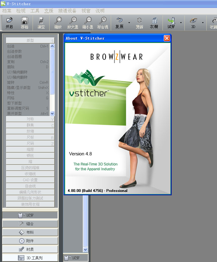
Task: Open the dropdown arrow next to 3D
Action: (x=203, y=23)
